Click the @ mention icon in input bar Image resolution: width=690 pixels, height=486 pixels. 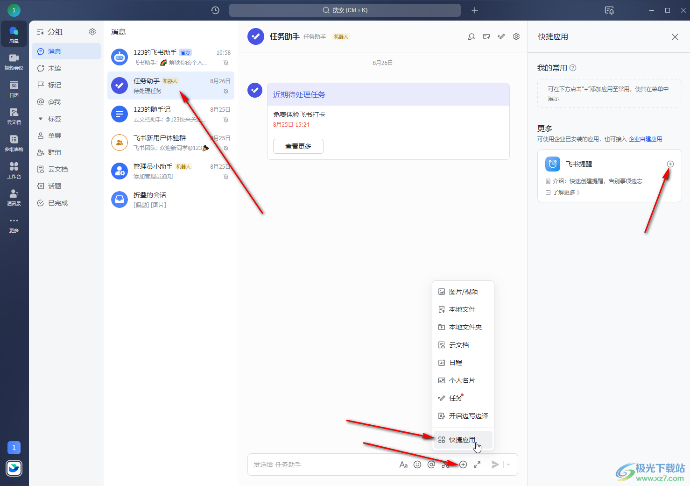click(x=431, y=465)
